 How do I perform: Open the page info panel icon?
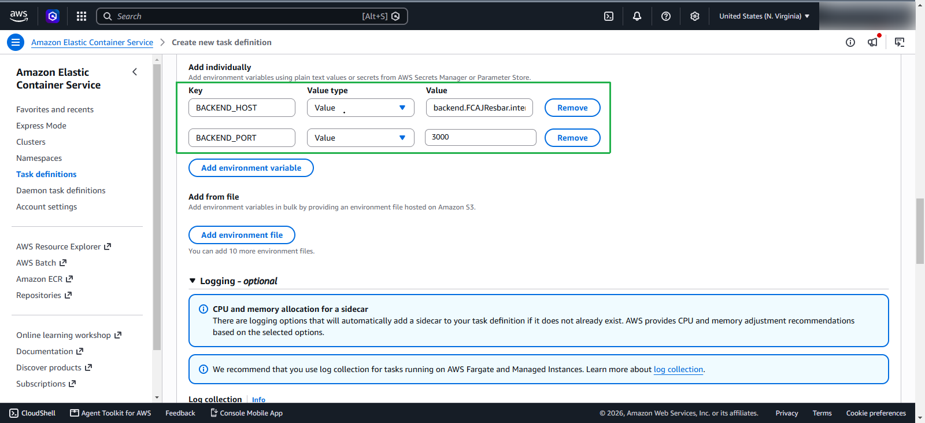[x=850, y=42]
